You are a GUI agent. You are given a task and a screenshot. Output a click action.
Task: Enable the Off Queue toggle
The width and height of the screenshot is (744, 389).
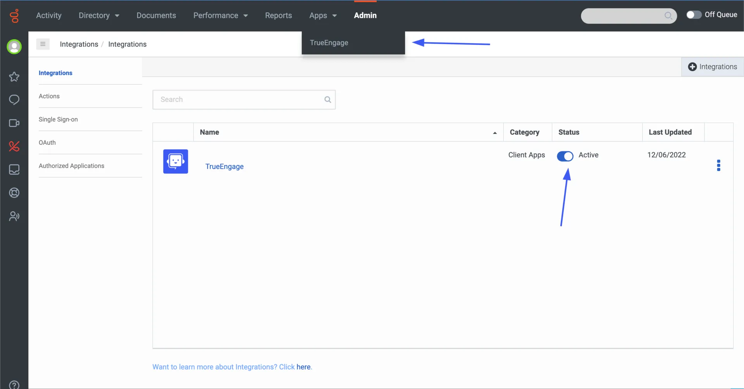click(694, 14)
